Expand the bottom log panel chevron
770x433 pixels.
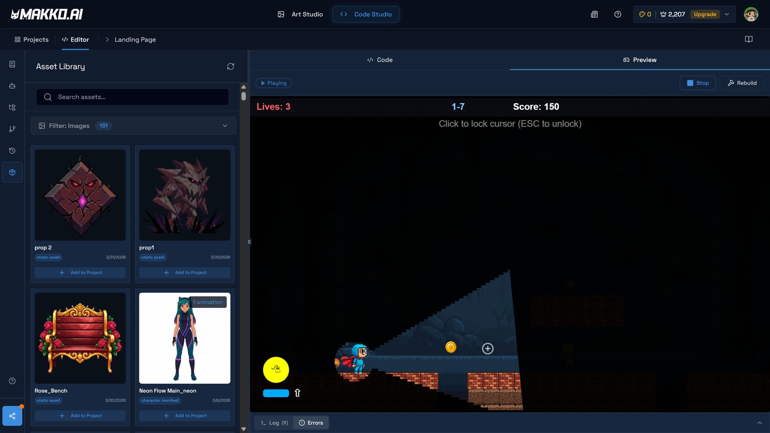point(760,423)
